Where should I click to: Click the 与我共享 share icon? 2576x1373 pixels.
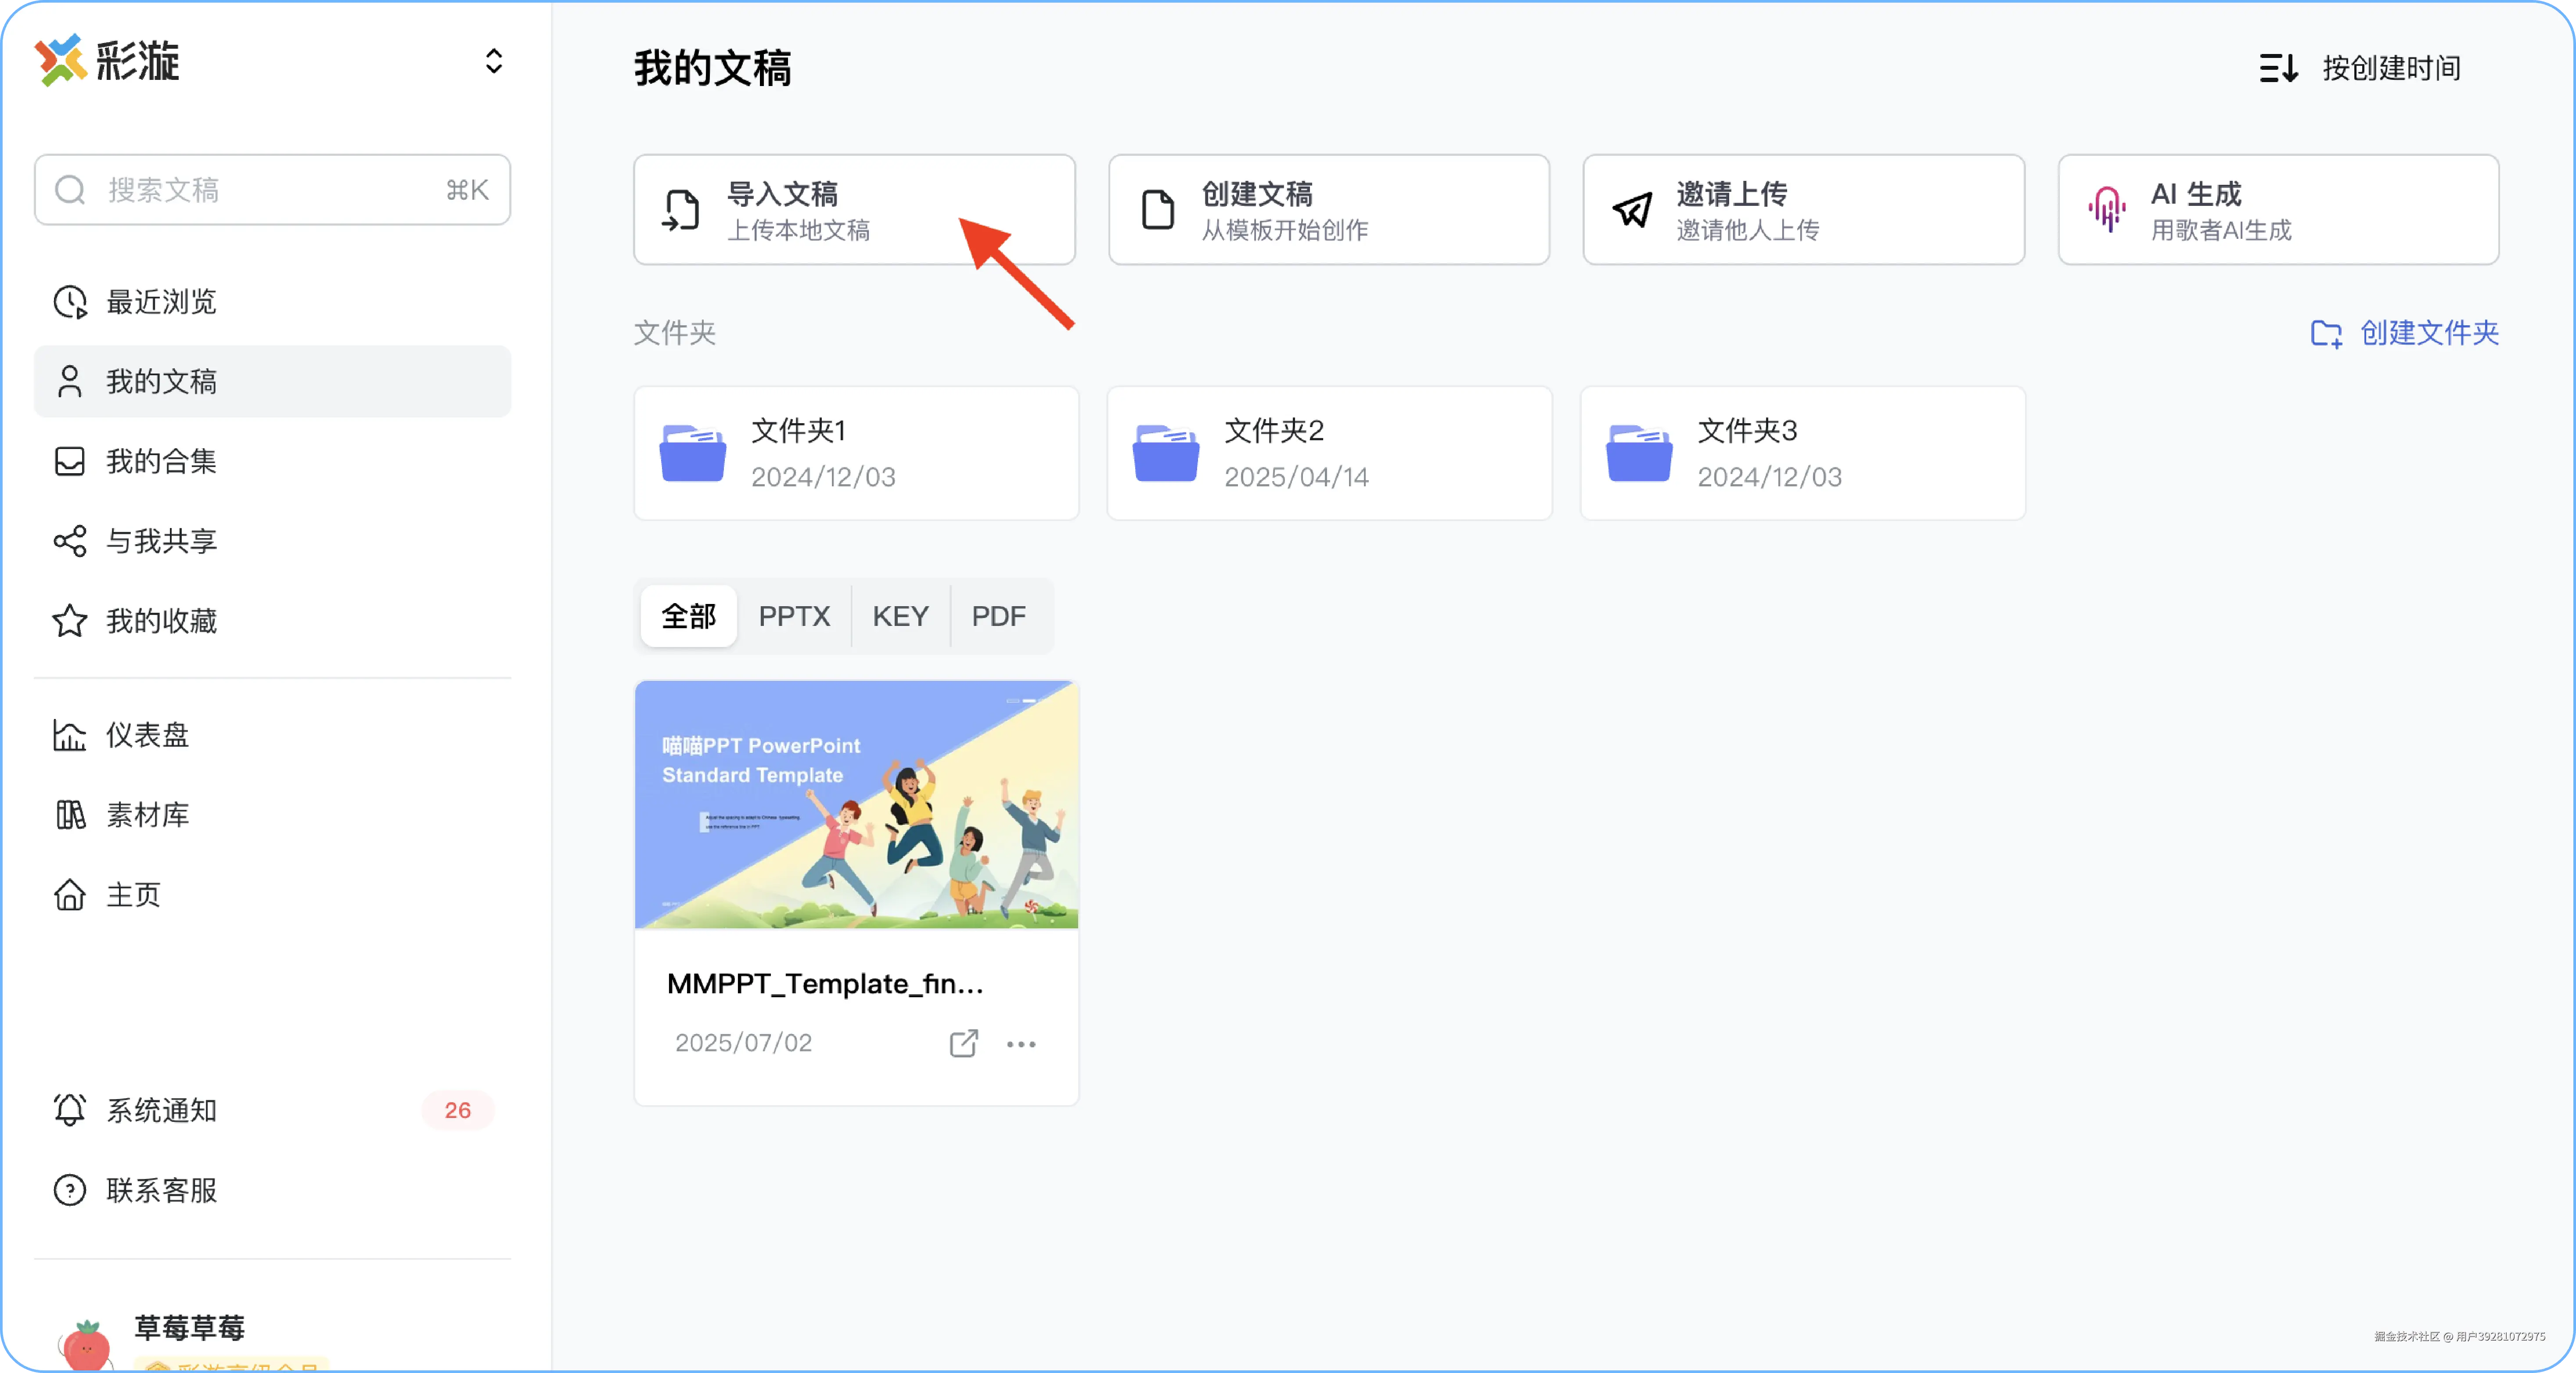click(70, 541)
